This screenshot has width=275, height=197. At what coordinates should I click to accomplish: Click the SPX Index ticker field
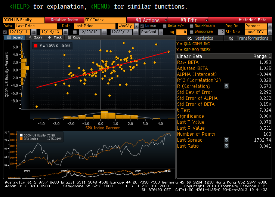point(105,20)
